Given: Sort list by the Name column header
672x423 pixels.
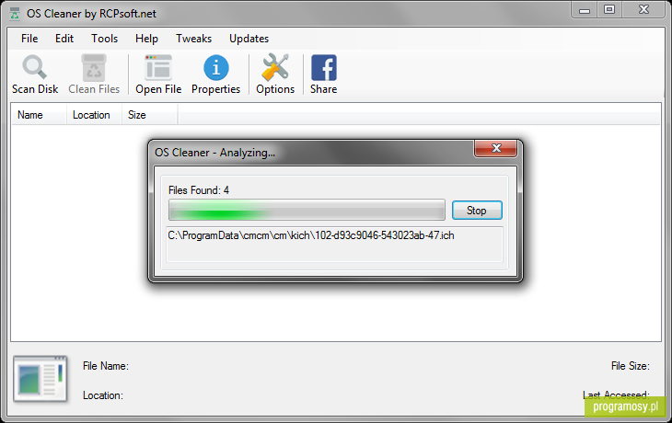Looking at the screenshot, I should pyautogui.click(x=39, y=115).
